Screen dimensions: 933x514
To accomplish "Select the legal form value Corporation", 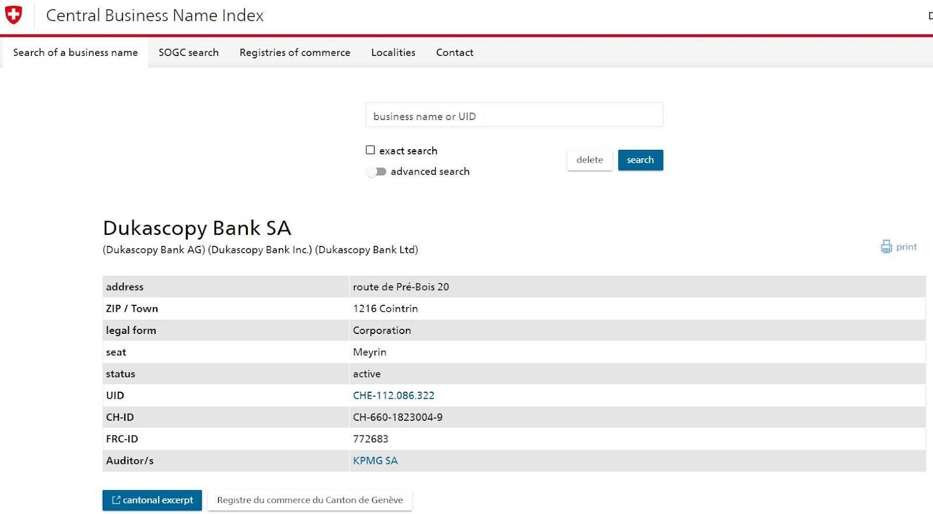I will coord(382,330).
